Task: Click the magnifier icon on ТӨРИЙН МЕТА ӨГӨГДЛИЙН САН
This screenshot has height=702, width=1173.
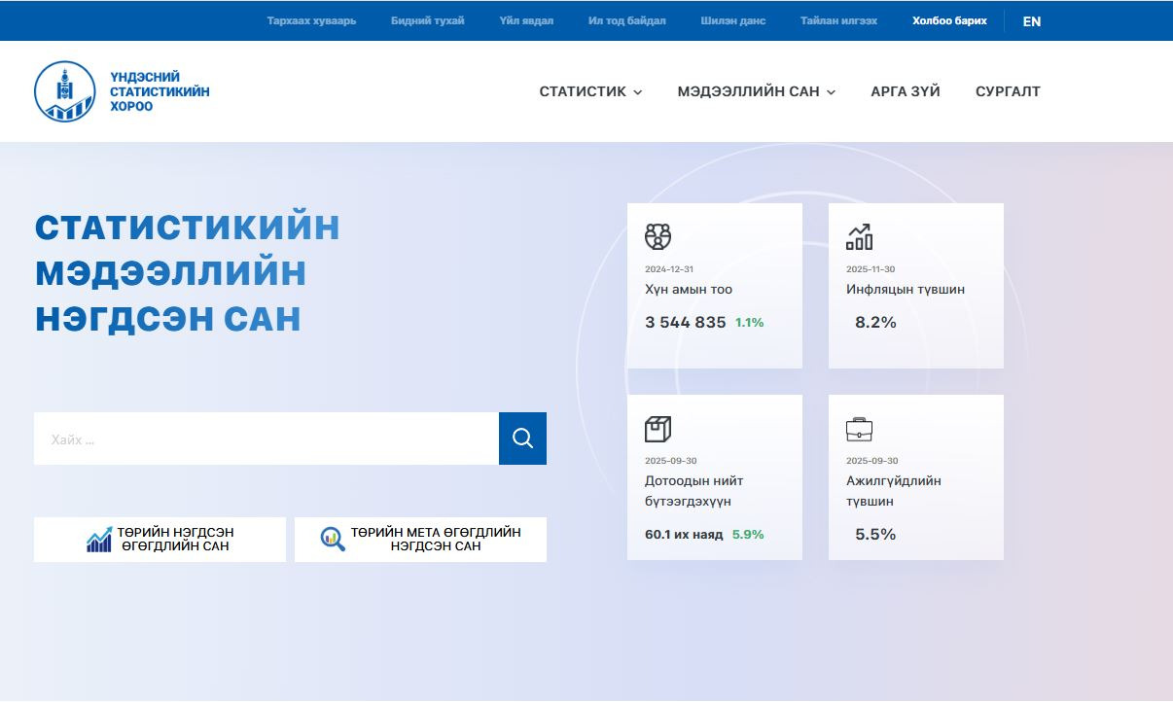Action: tap(333, 540)
